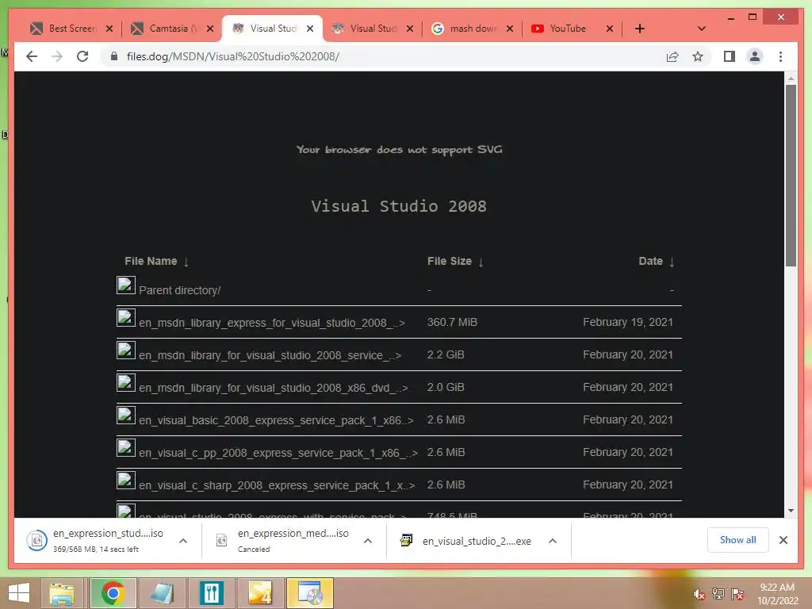Click the Chrome taskbar icon

coord(113,593)
